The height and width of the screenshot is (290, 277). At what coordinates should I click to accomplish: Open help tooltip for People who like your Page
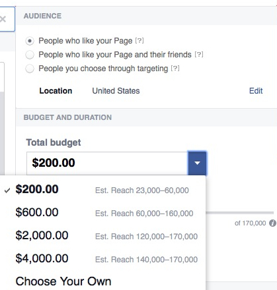coord(139,41)
